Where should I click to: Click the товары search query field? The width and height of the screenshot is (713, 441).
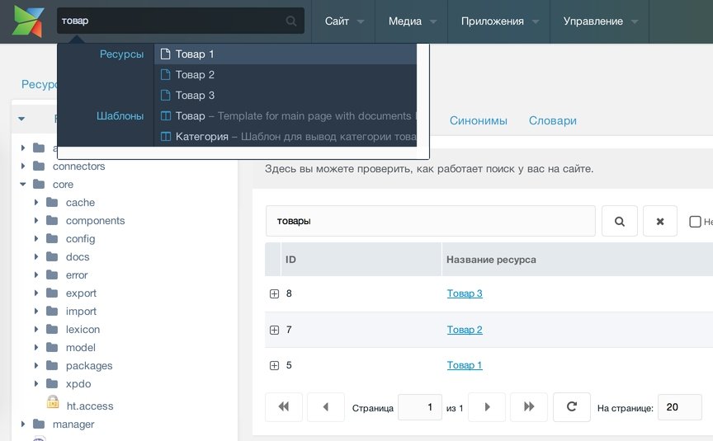(x=430, y=221)
